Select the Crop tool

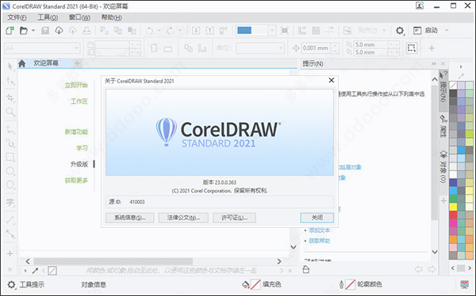(x=10, y=98)
